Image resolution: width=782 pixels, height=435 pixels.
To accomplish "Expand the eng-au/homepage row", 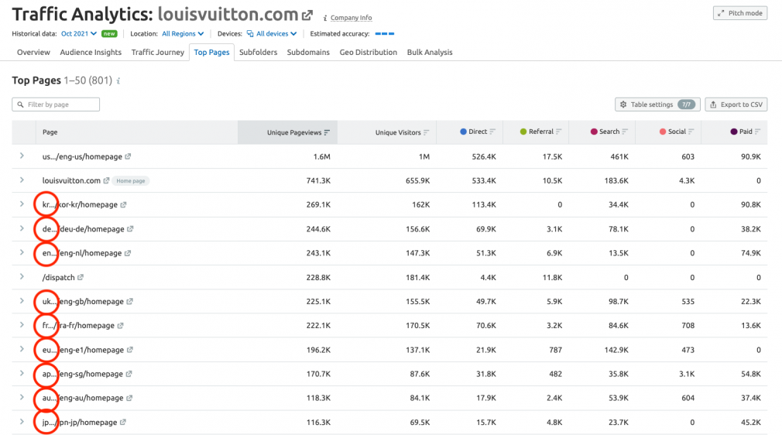I will [22, 397].
